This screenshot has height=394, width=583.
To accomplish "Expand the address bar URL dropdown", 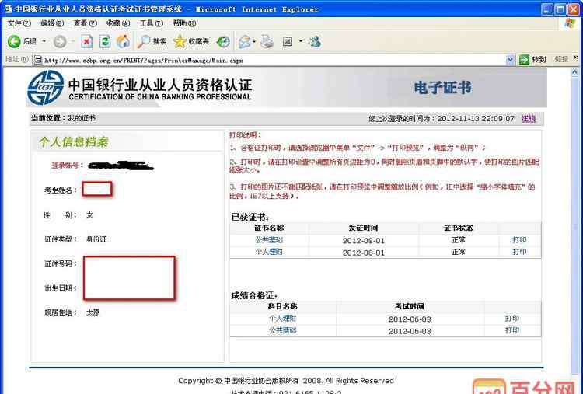I will 510,60.
